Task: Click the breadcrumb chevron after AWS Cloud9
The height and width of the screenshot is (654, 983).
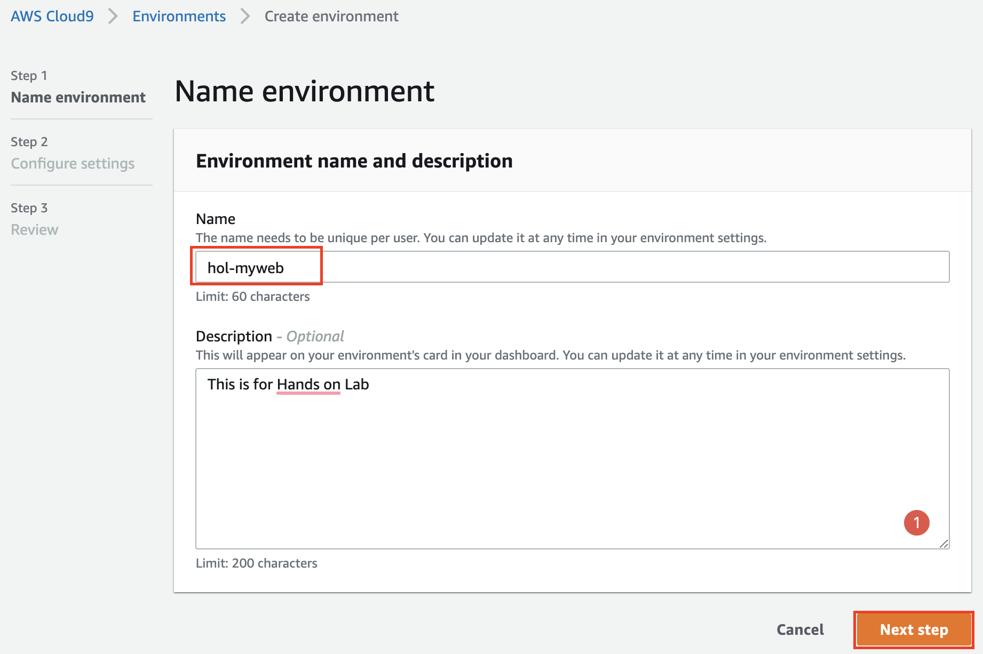Action: pos(113,16)
